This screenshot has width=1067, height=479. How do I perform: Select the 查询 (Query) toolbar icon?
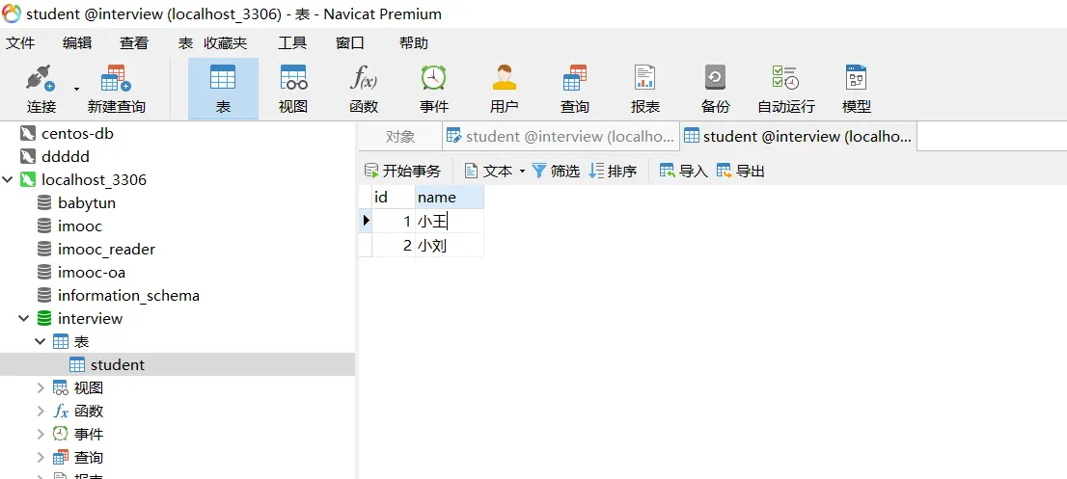coord(574,89)
